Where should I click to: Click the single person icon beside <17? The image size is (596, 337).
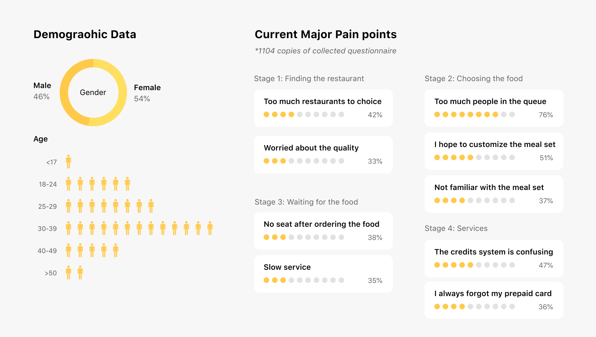(68, 162)
